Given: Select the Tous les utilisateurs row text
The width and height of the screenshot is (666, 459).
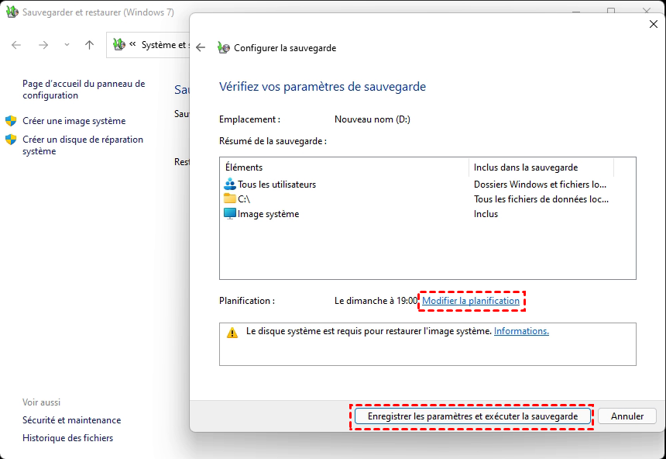Looking at the screenshot, I should point(277,185).
